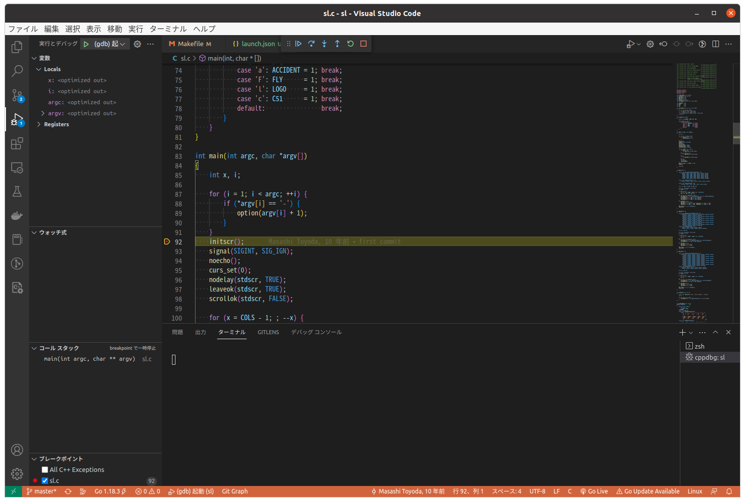Viewport: 745px width, 502px height.
Task: Open the Source Control view
Action: 17,95
